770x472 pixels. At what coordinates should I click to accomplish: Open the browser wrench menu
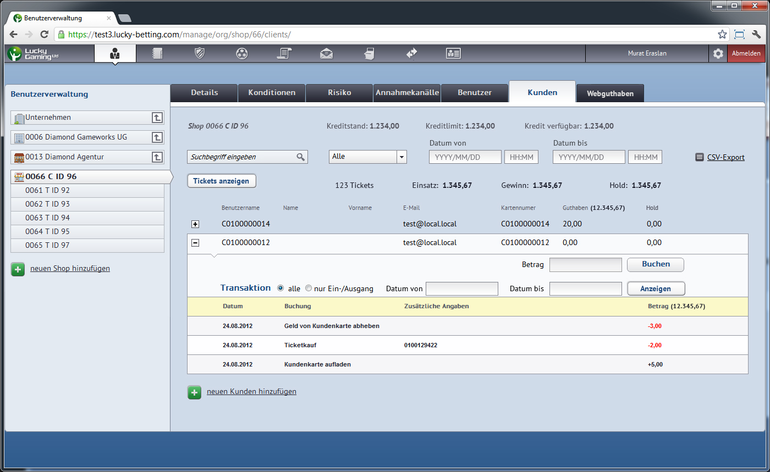(x=756, y=34)
